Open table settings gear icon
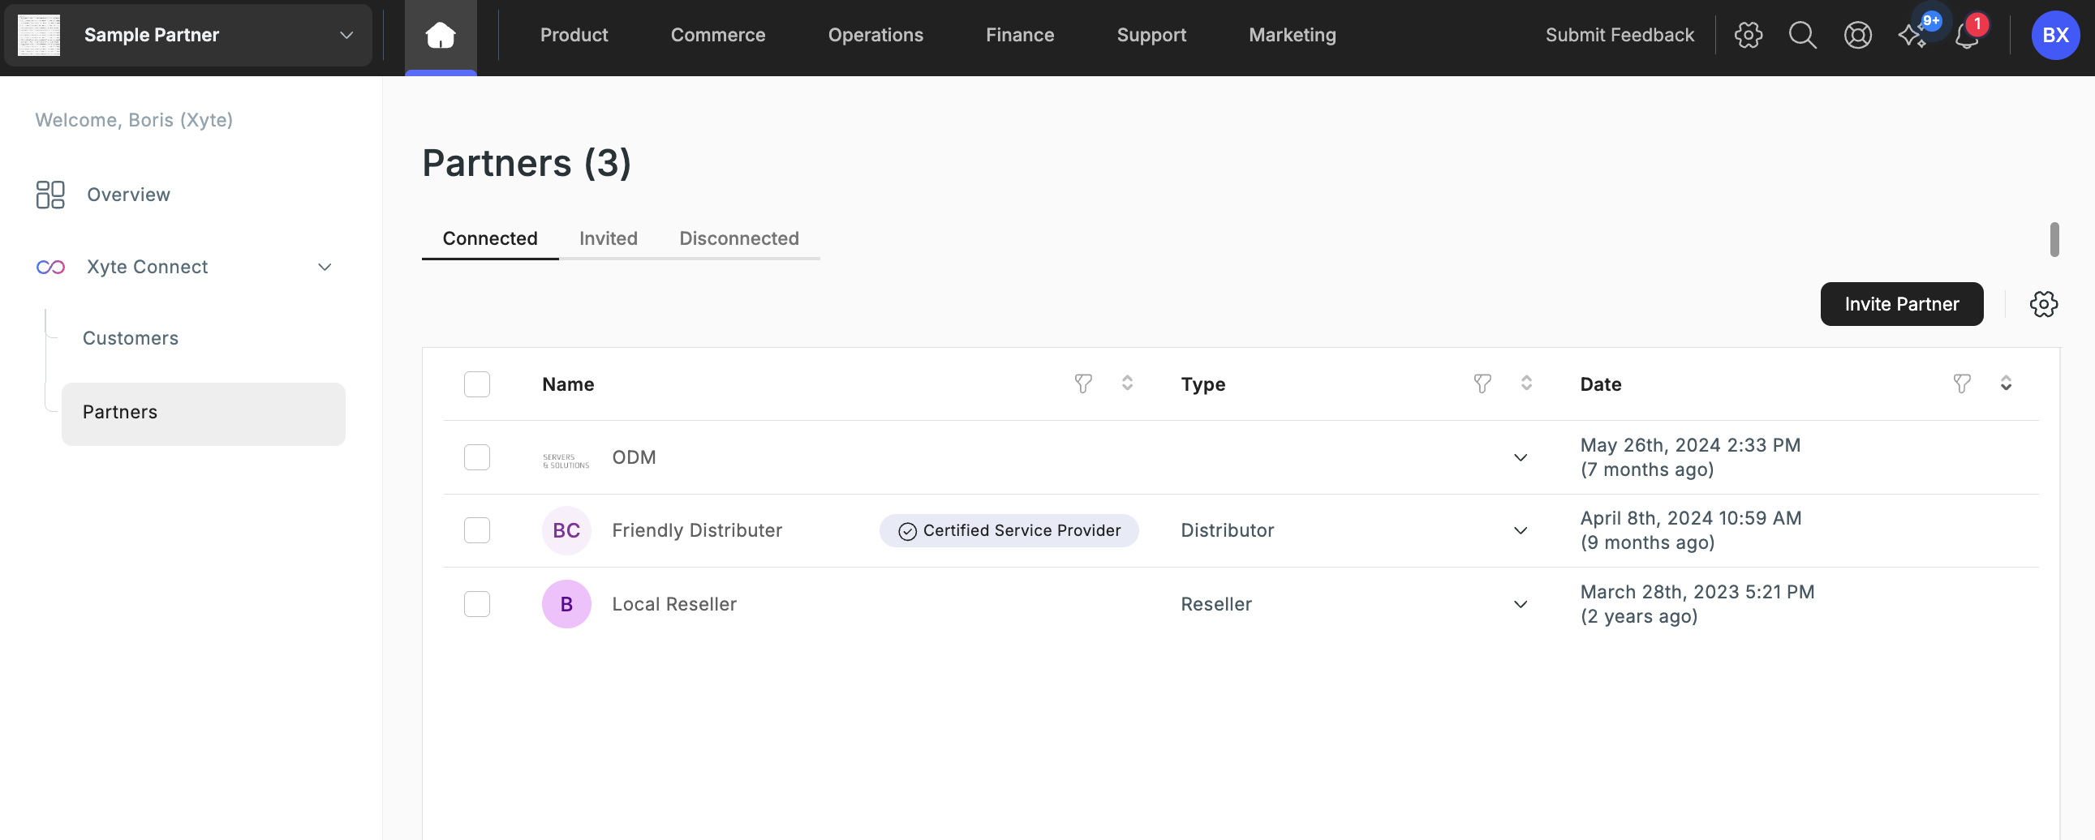The height and width of the screenshot is (840, 2095). coord(2043,305)
